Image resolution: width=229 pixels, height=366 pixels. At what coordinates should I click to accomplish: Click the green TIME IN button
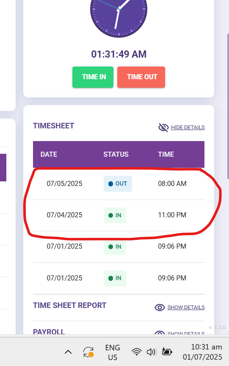(93, 77)
